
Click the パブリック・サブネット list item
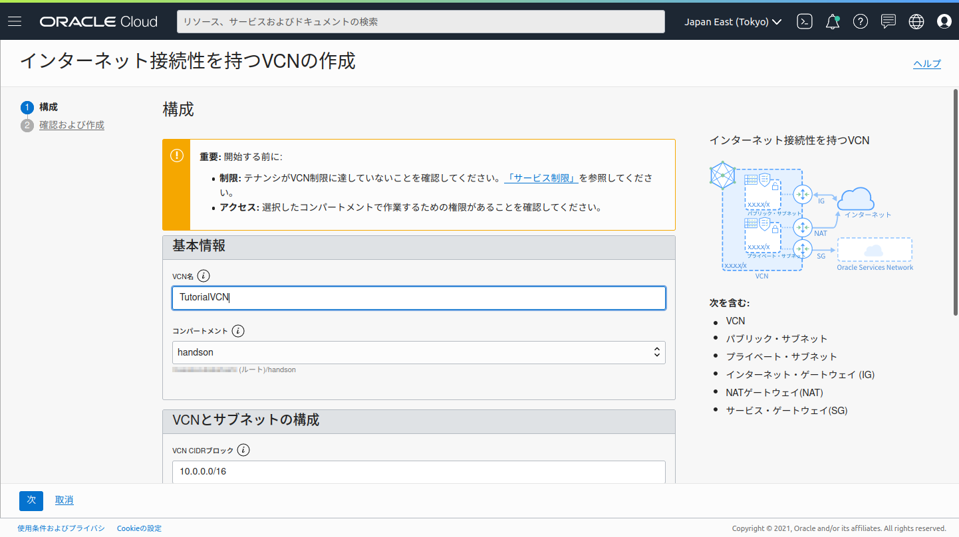[777, 338]
